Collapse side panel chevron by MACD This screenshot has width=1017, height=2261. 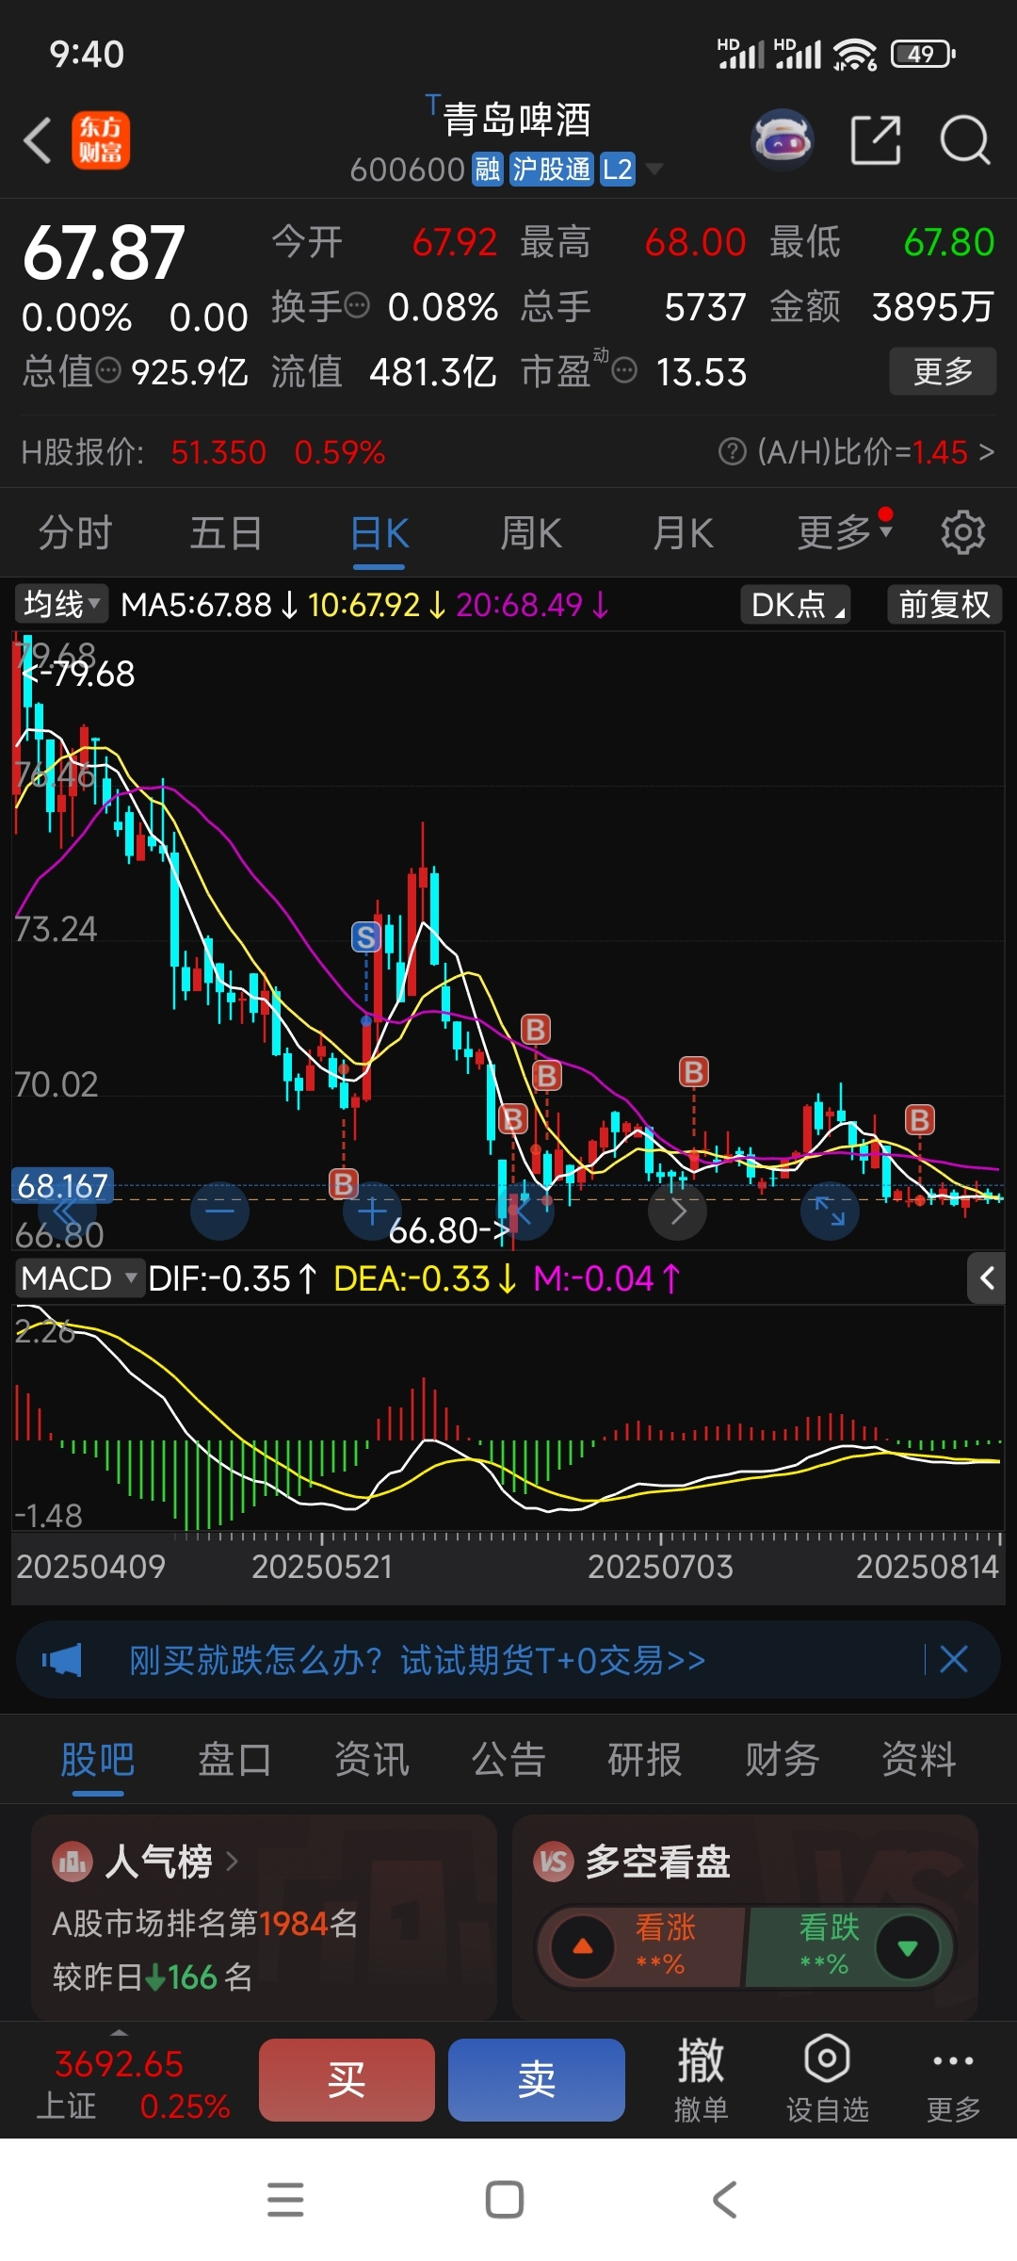click(x=987, y=1278)
